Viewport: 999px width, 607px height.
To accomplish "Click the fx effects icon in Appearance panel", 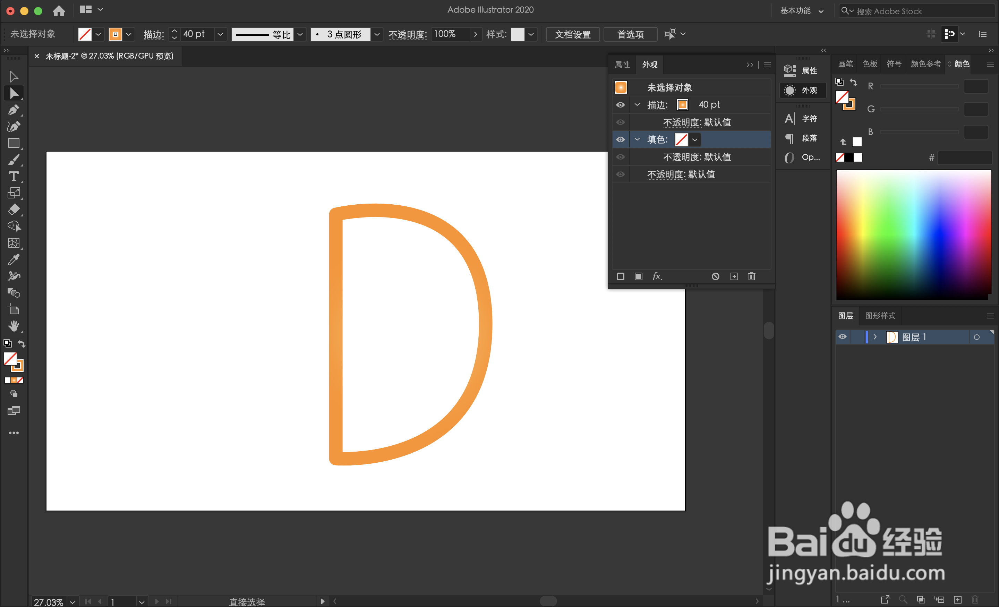I will tap(658, 276).
